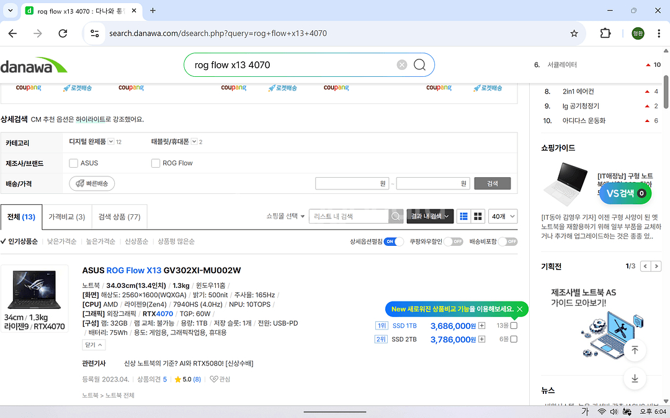This screenshot has width=670, height=418.
Task: Tick compare checkbox for SSD 2TB
Action: click(514, 339)
